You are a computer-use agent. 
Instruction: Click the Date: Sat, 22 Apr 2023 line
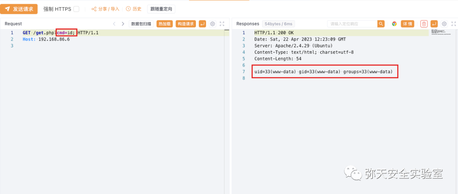[x=300, y=39]
